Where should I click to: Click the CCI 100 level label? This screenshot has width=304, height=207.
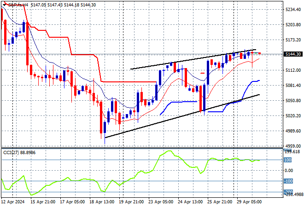coord(288,160)
